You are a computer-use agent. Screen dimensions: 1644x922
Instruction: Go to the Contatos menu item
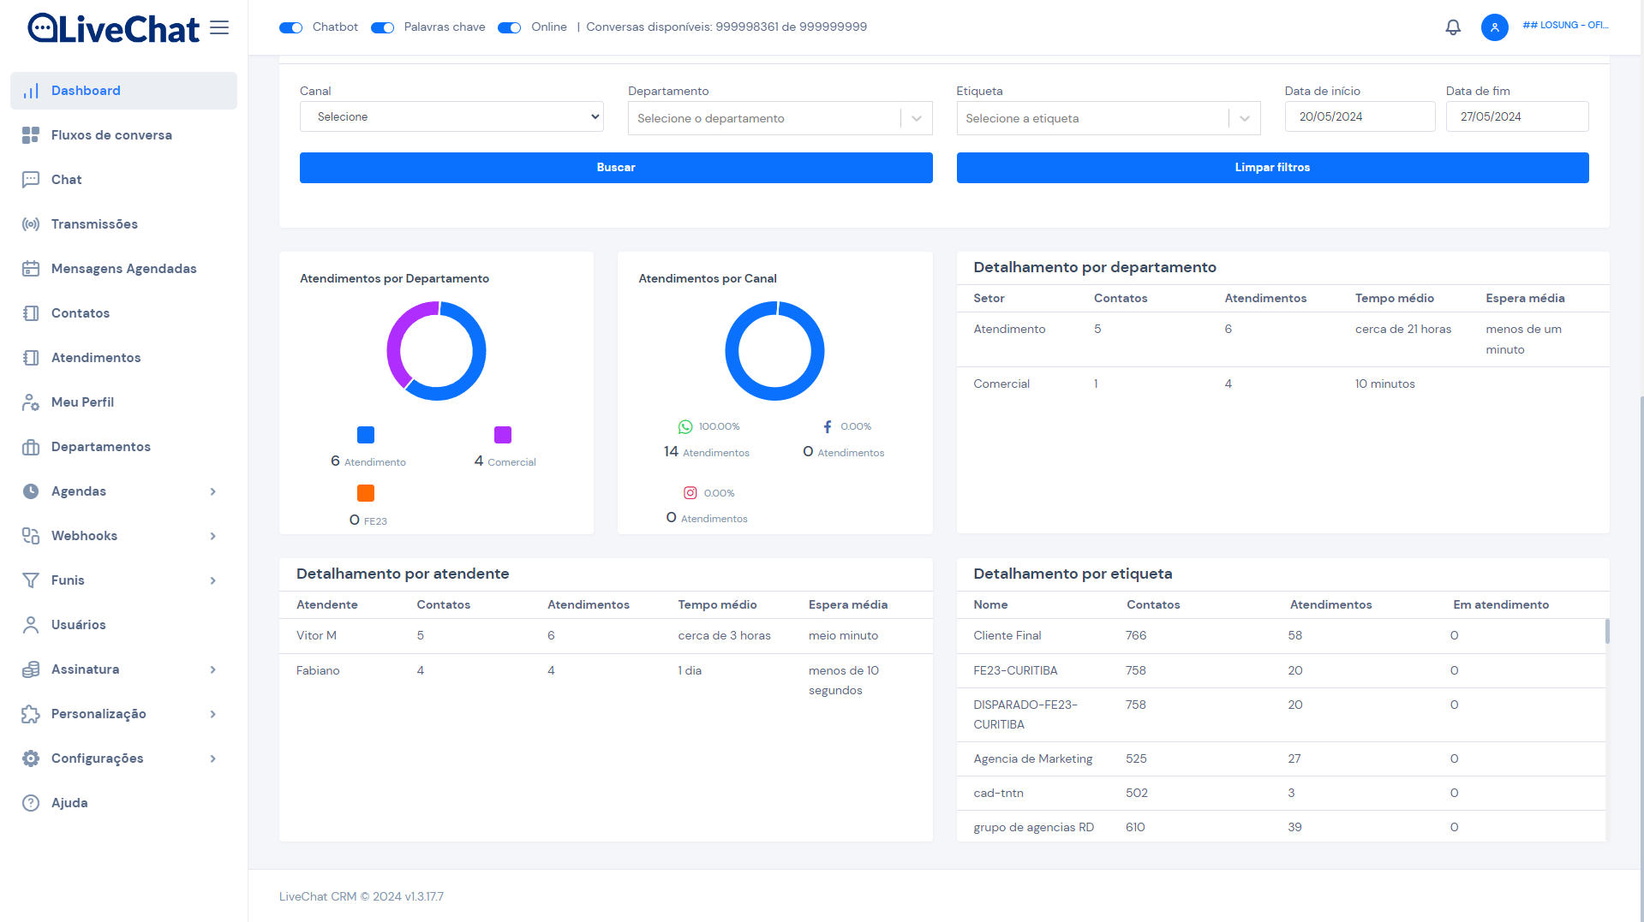(81, 313)
